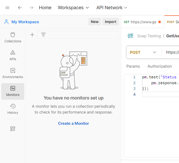The width and height of the screenshot is (179, 163).
Task: Expand the Workspaces dropdown
Action: point(73,8)
